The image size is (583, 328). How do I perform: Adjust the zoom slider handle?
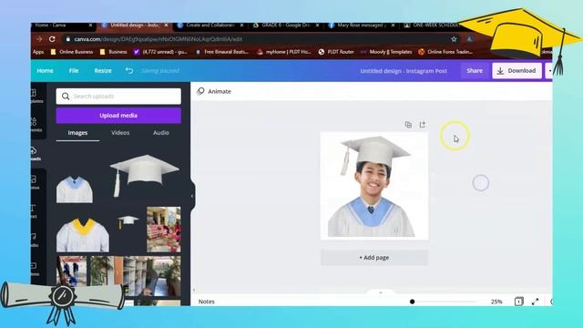(412, 302)
